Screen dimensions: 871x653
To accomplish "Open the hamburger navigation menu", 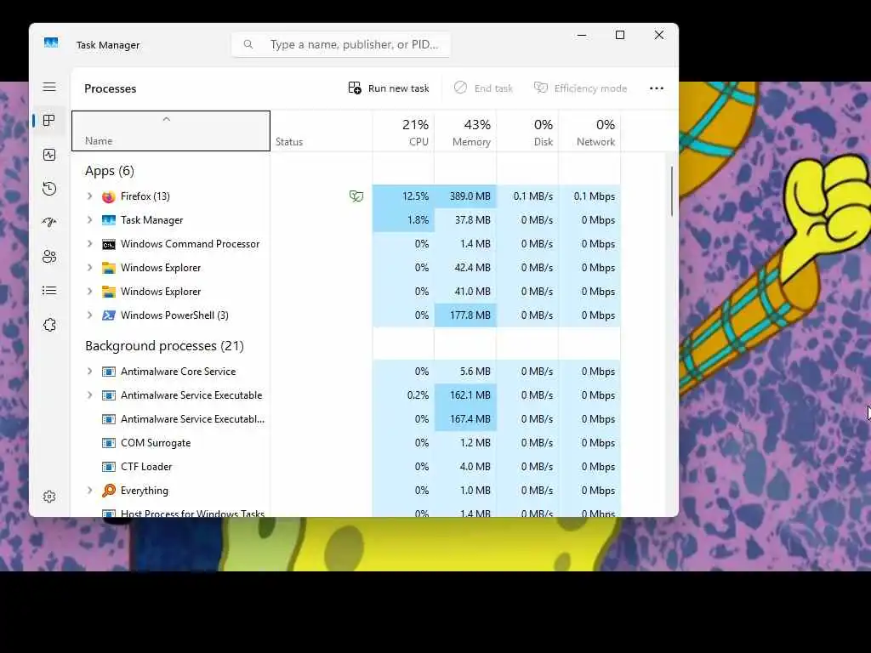I will [x=49, y=87].
